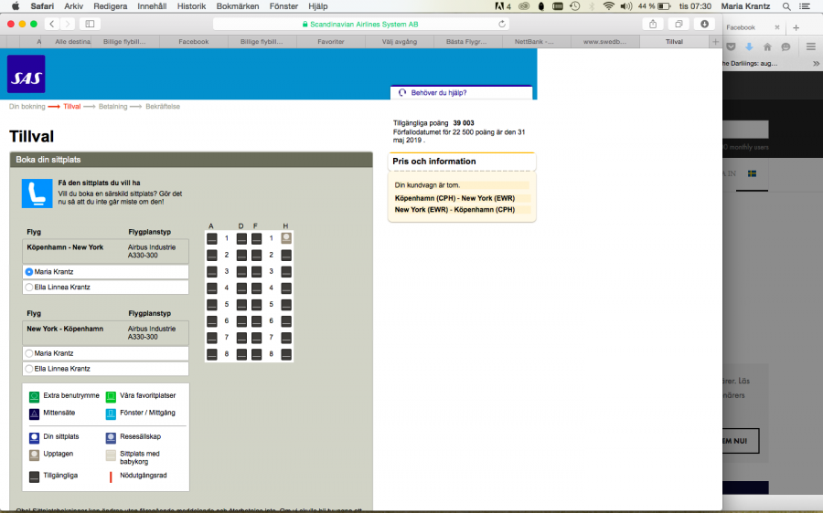Open Safari downloads button

[x=704, y=24]
